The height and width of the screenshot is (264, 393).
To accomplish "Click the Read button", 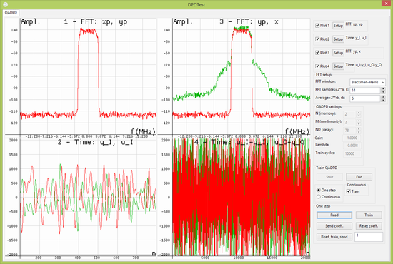I will pos(334,215).
